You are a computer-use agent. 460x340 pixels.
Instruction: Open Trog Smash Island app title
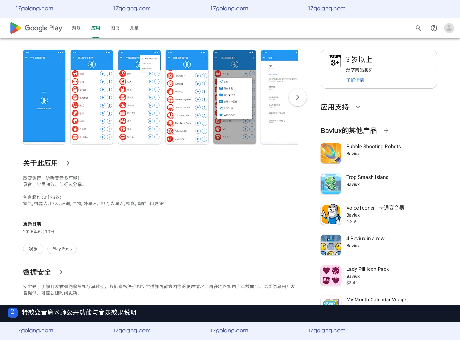click(x=367, y=177)
